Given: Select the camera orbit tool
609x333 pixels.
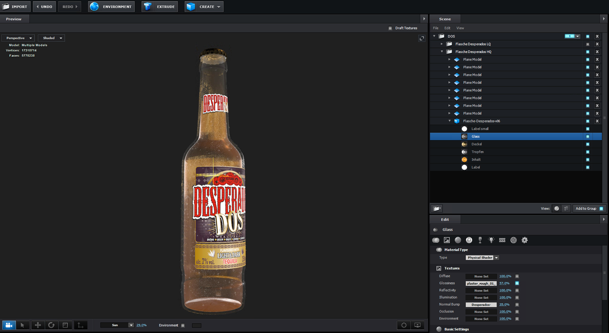Looking at the screenshot, I should tap(9, 325).
